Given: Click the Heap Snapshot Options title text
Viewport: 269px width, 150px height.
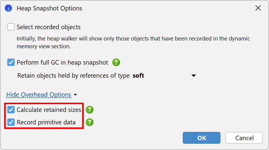Looking at the screenshot, I should [x=49, y=8].
